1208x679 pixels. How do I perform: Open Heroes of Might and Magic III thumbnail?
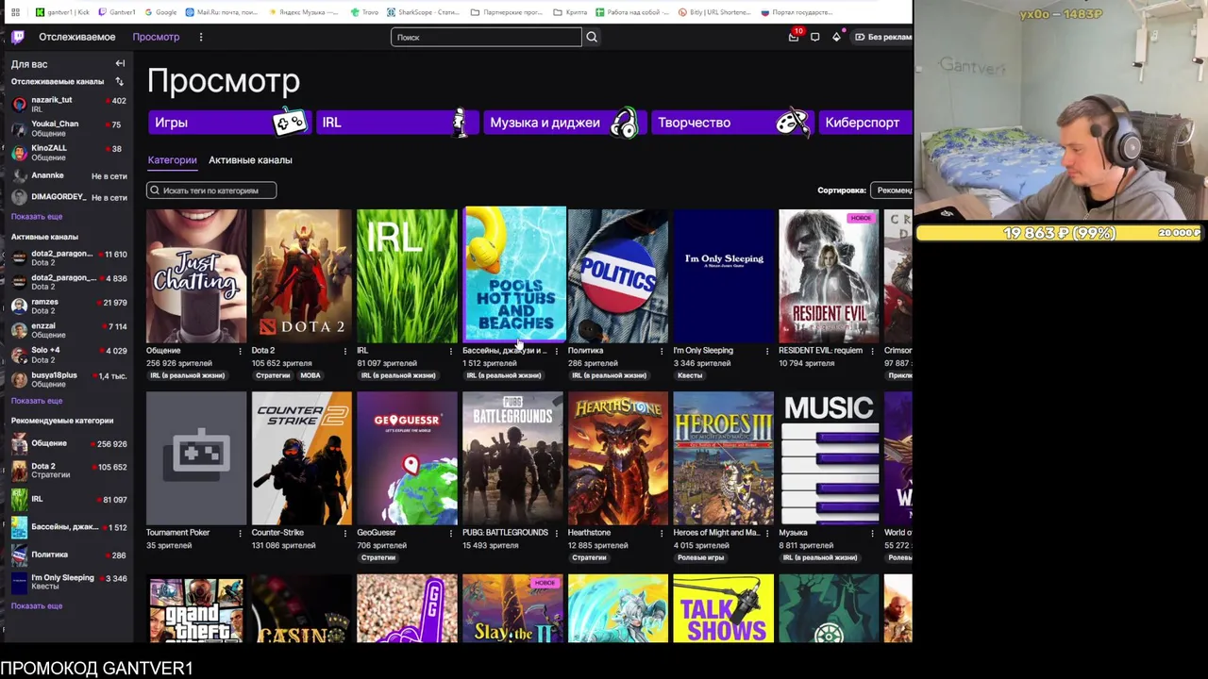723,458
